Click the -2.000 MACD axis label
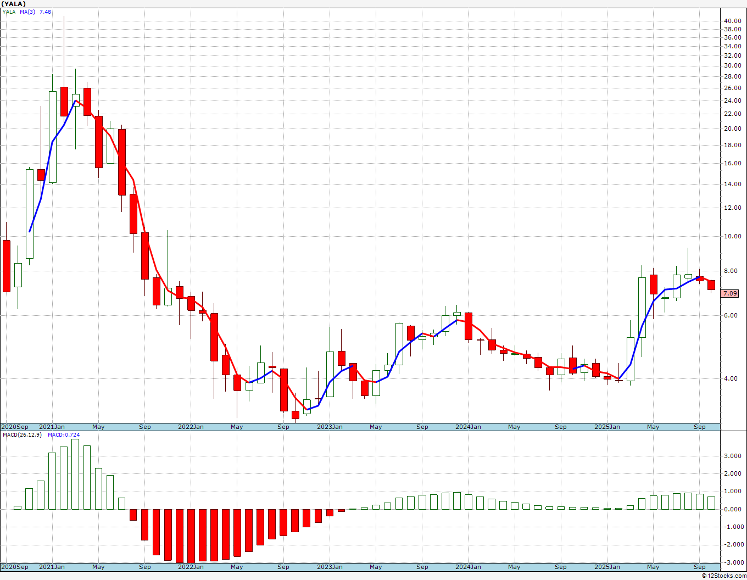This screenshot has width=747, height=580. point(733,544)
